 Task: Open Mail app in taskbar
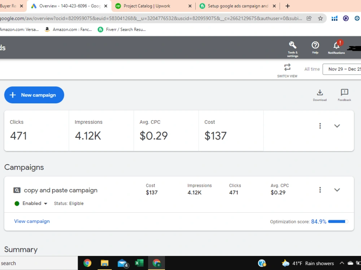[122, 263]
